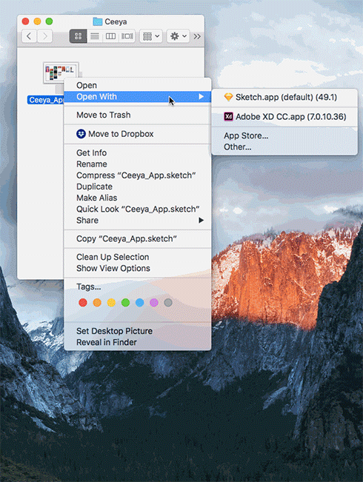Select Show View Options

tap(137, 268)
